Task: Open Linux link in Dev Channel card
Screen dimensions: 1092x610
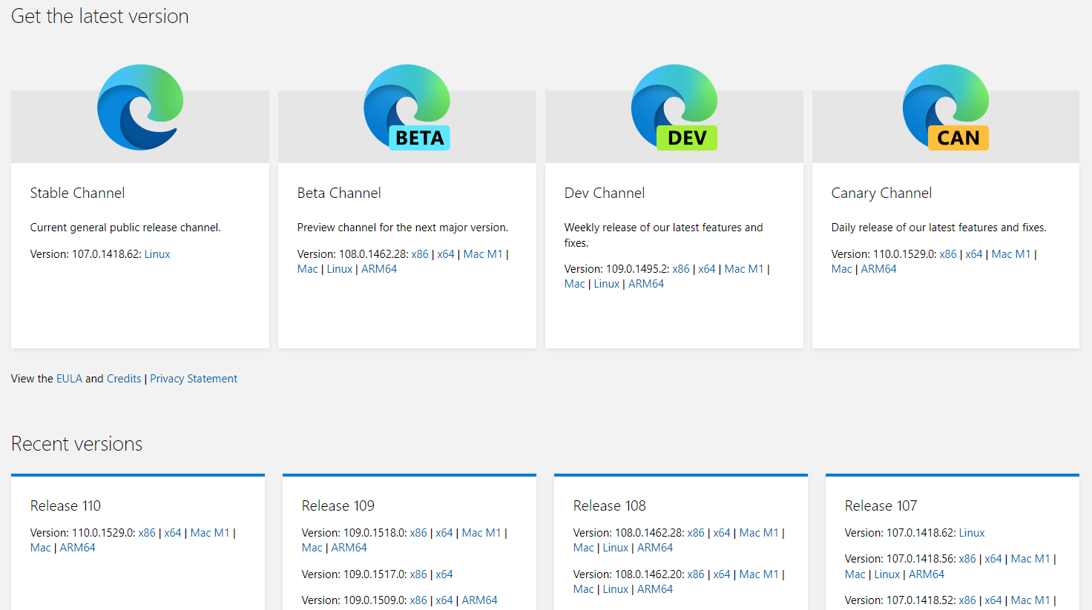Action: pos(607,284)
